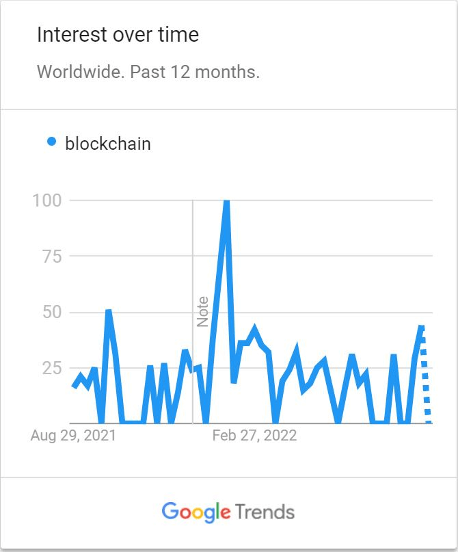Click the colorful Google wordmark
The height and width of the screenshot is (552, 458).
196,512
